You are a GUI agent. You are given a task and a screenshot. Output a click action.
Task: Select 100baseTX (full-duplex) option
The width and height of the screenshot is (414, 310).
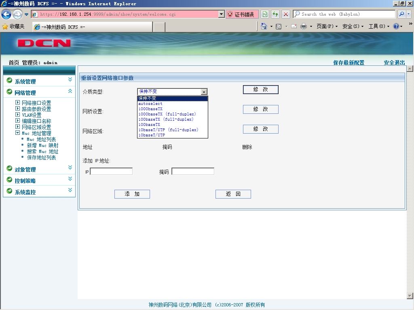tap(173, 119)
